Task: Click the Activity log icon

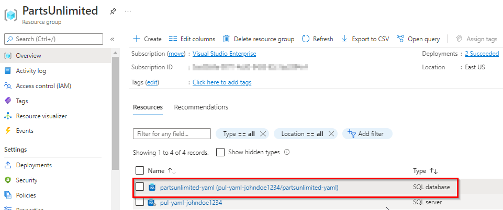Action: point(8,71)
